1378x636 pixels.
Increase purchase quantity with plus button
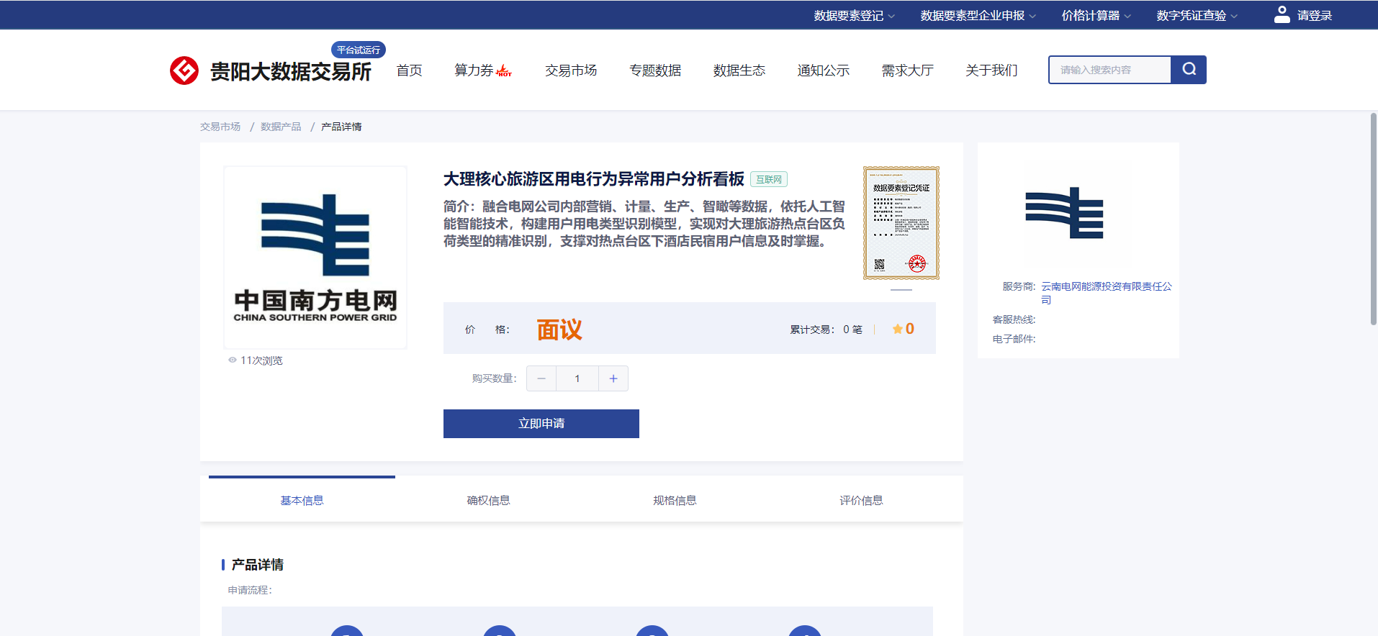613,378
